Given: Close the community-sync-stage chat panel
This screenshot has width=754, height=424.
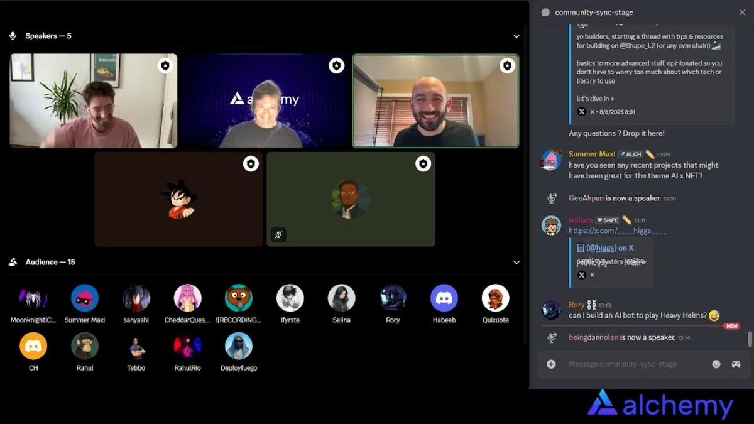Looking at the screenshot, I should click(742, 12).
